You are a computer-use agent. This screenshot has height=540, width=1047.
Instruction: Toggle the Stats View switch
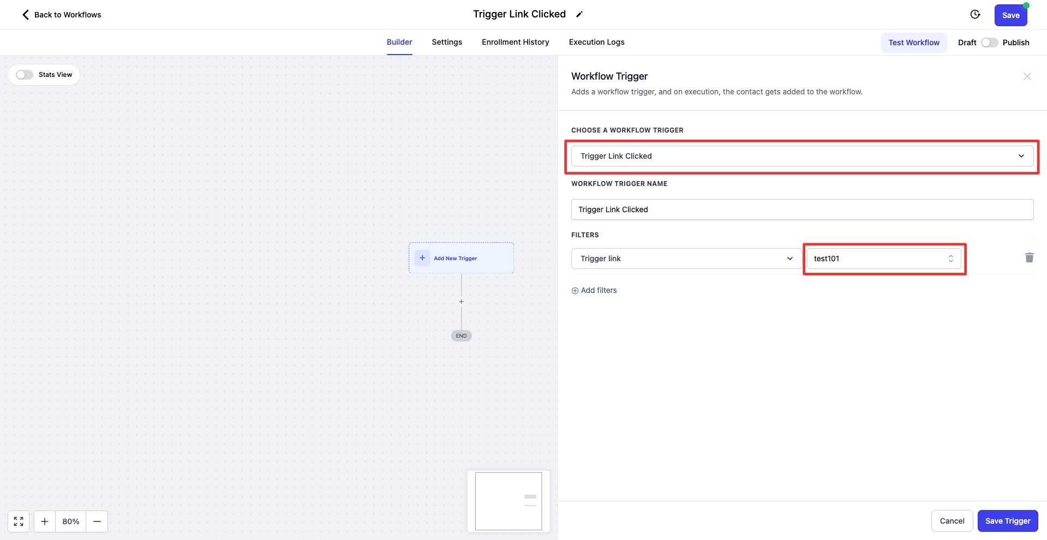pos(25,75)
